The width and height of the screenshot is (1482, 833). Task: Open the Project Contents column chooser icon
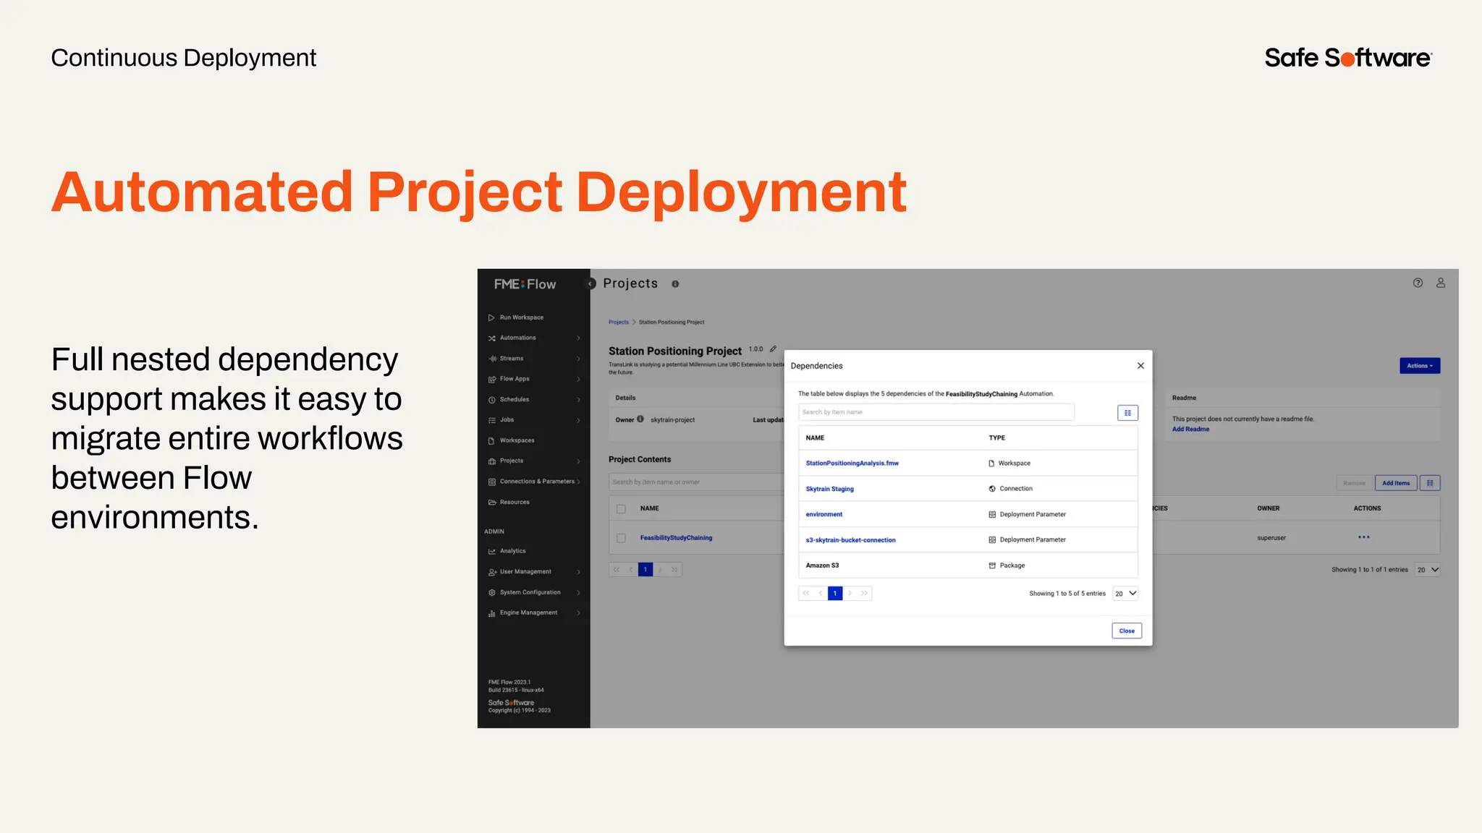tap(1430, 483)
